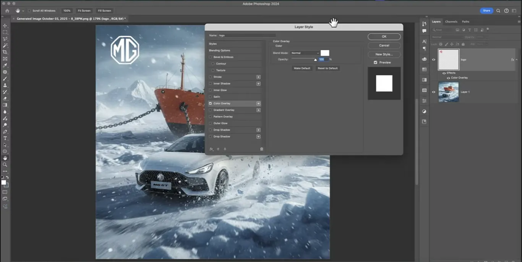Switch to the Channels tab
The width and height of the screenshot is (522, 262).
(451, 22)
